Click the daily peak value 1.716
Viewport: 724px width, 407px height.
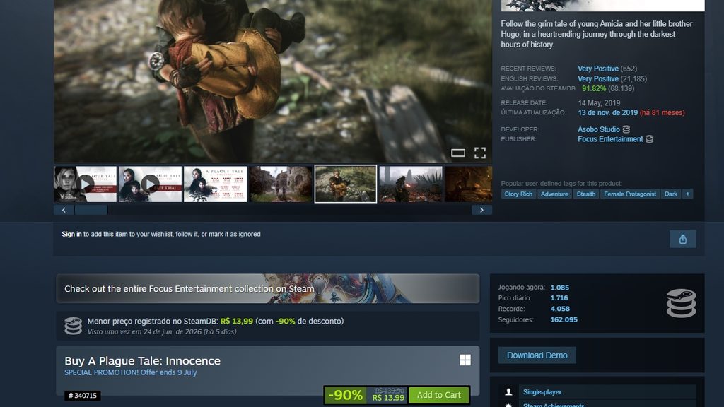559,298
